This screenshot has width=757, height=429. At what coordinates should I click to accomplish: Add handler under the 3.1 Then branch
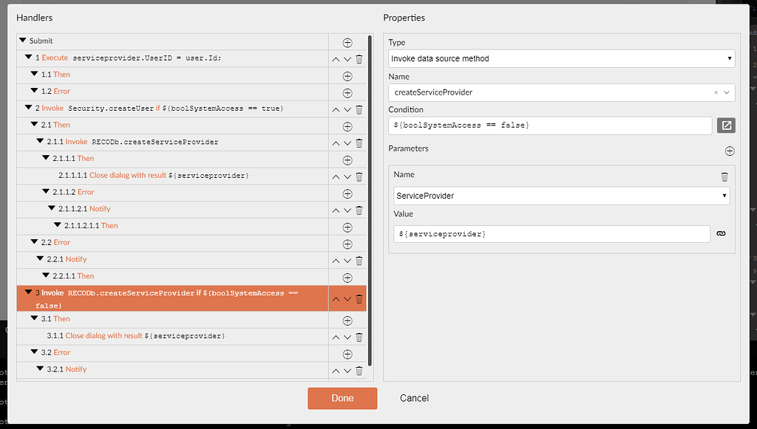[x=347, y=319]
